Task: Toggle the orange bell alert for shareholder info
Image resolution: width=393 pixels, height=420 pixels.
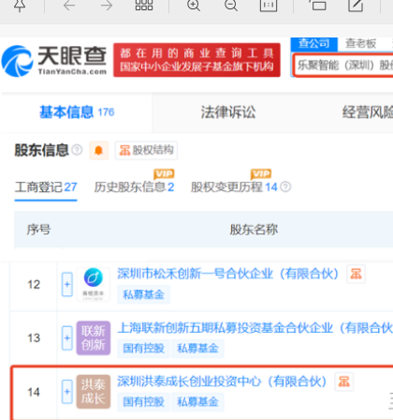Action: (x=99, y=150)
